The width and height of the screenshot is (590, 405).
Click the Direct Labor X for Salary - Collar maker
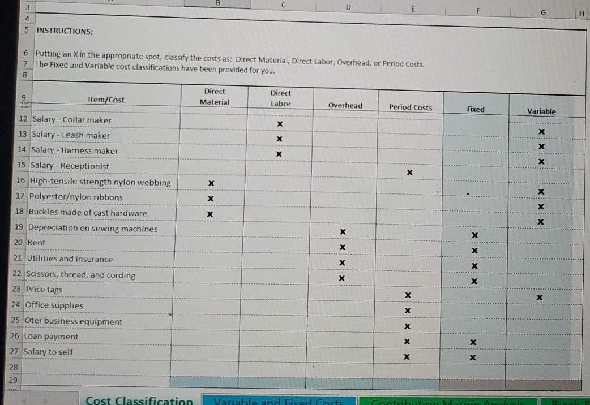click(279, 123)
